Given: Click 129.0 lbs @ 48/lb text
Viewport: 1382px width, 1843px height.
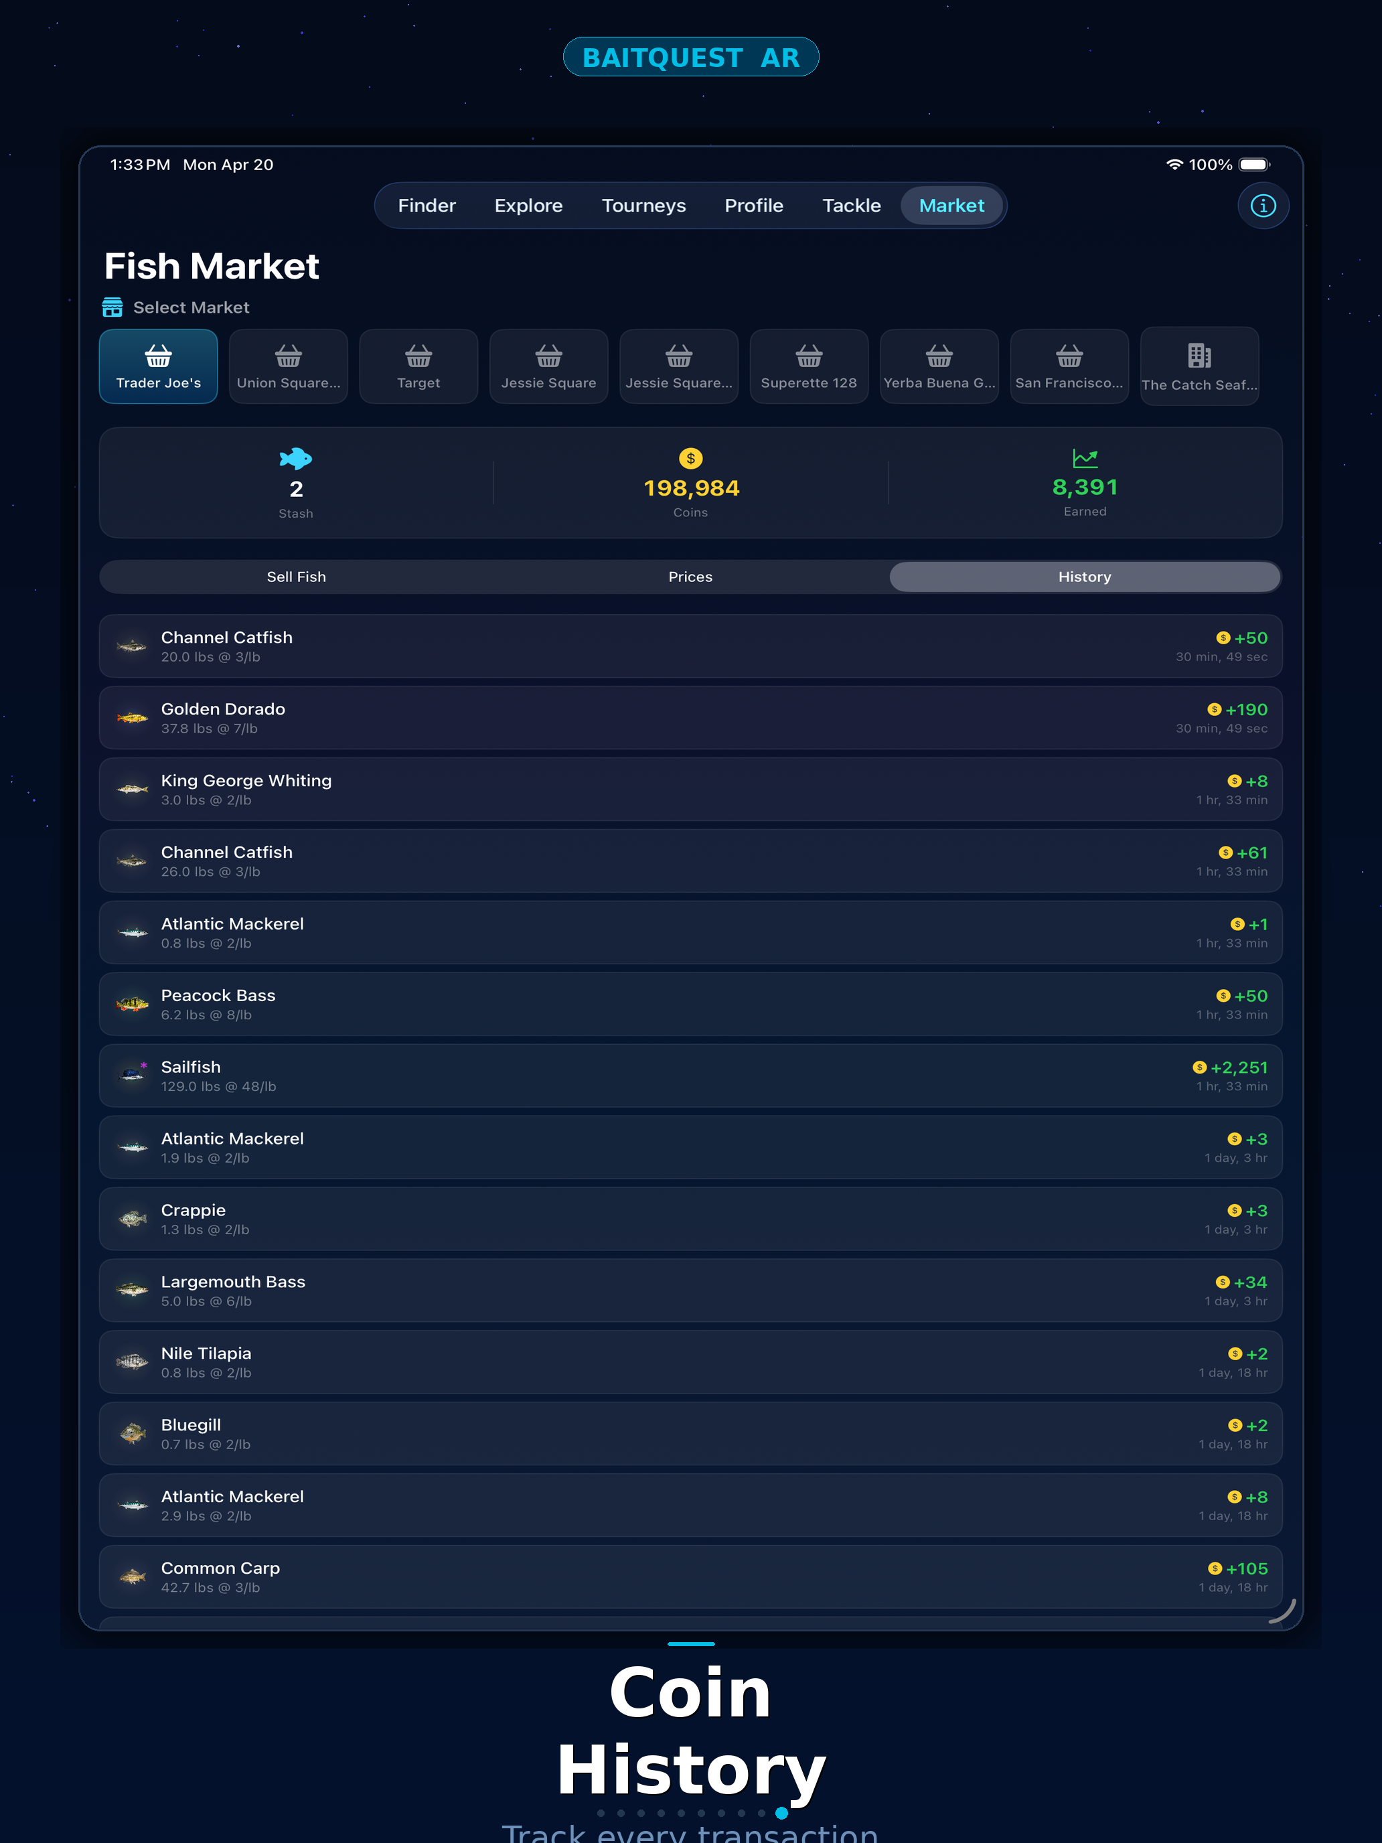Looking at the screenshot, I should (218, 1086).
